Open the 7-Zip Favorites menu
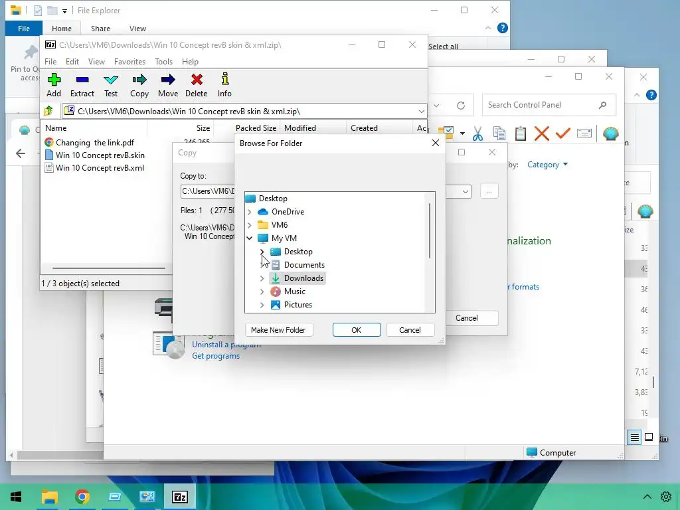The image size is (680, 510). [129, 62]
